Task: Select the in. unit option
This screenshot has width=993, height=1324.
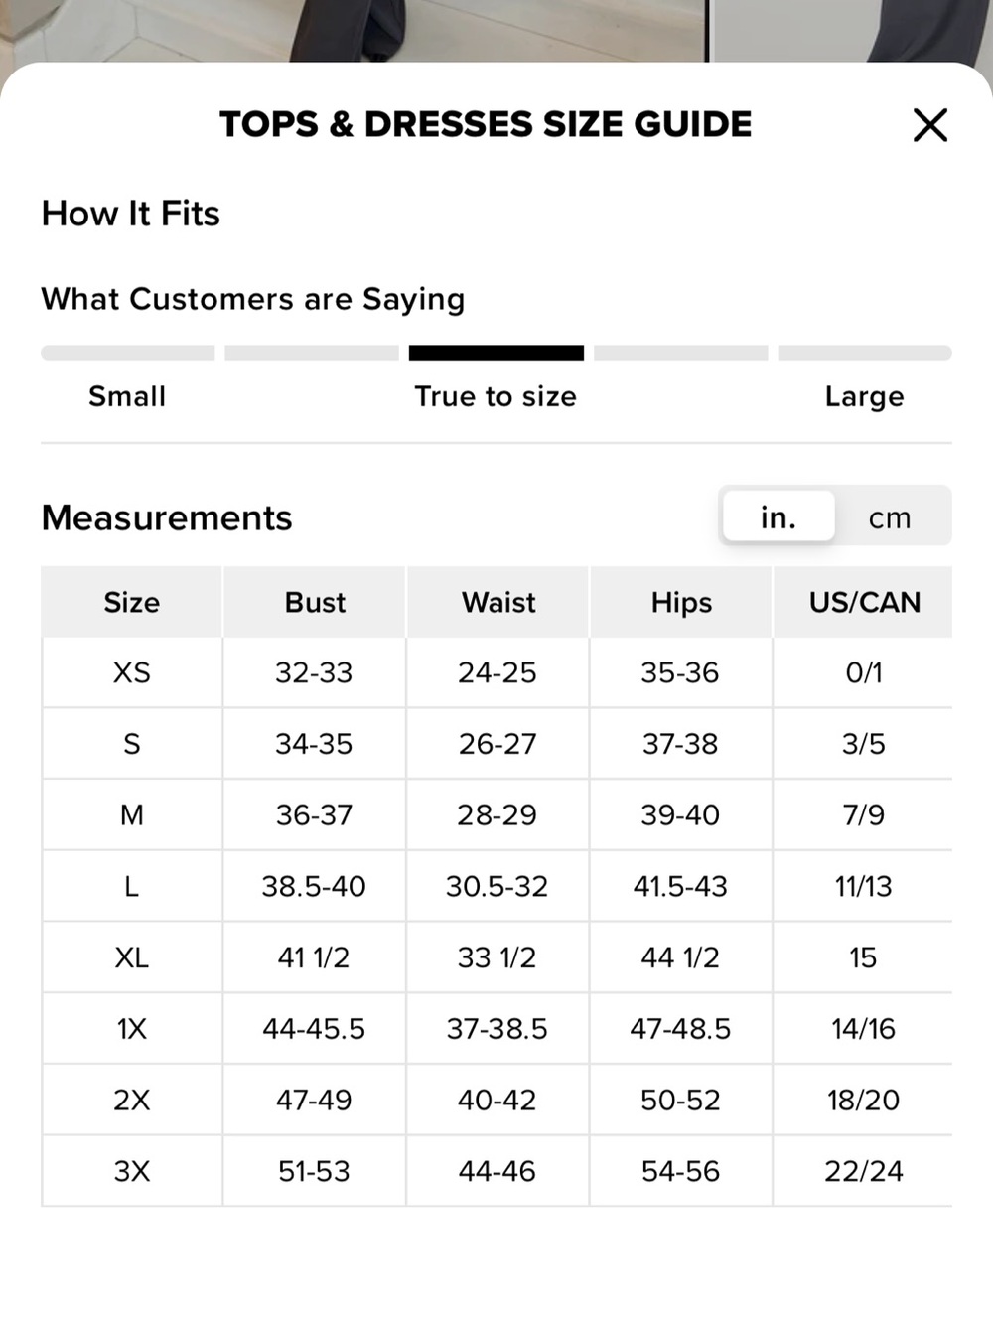Action: pos(779,516)
